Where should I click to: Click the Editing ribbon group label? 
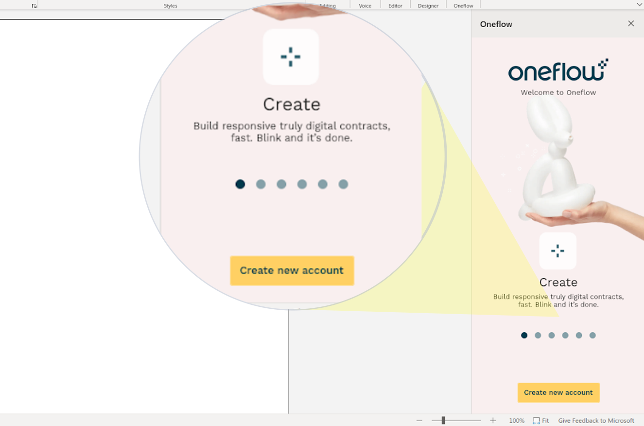[x=328, y=6]
